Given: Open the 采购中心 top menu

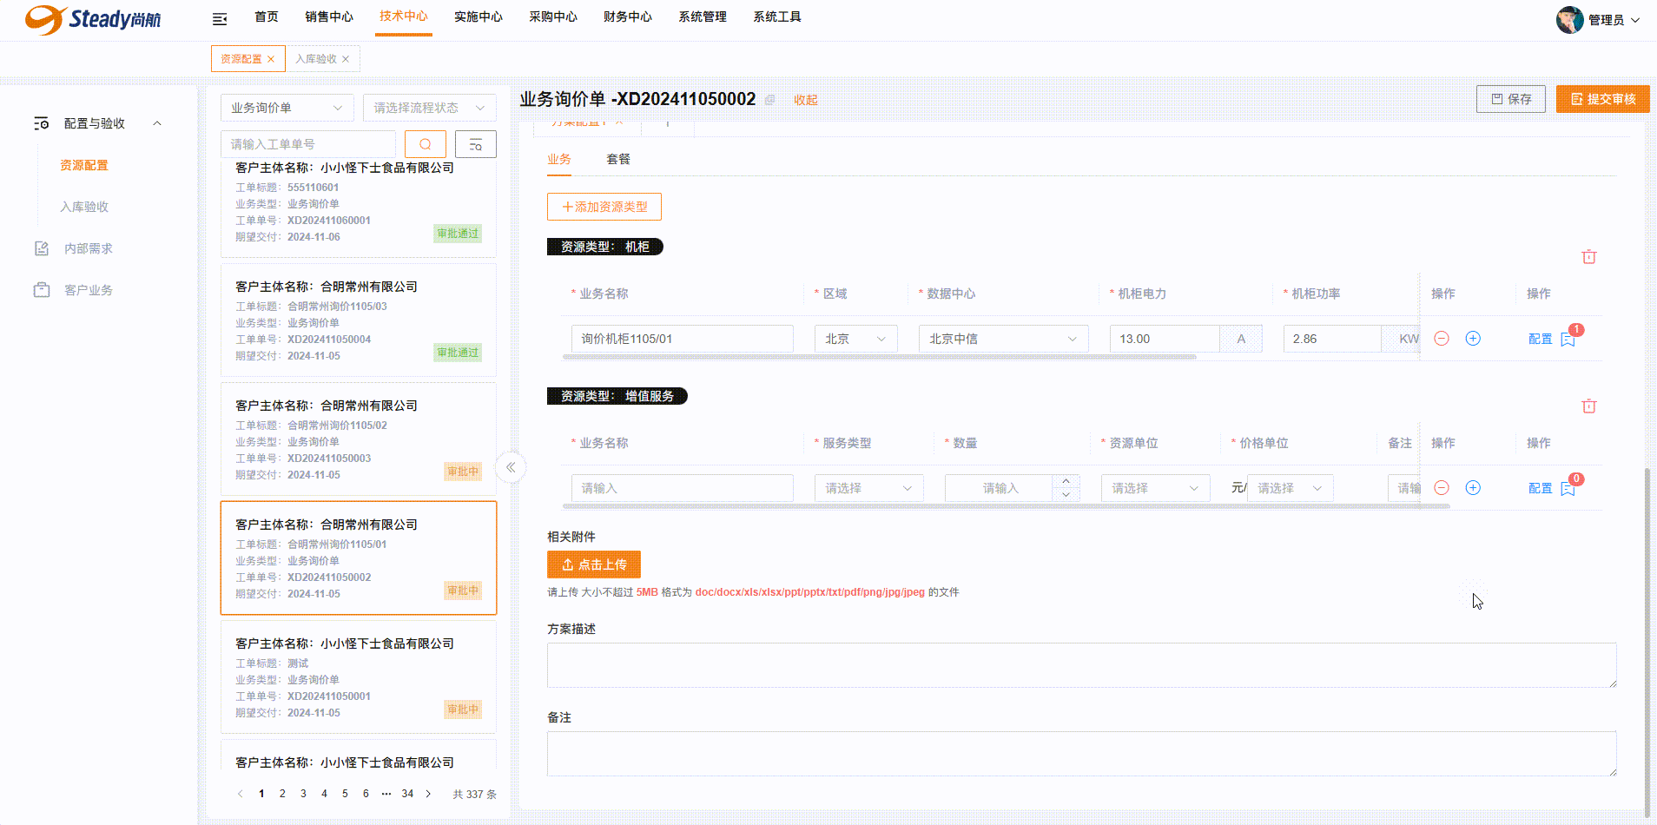Looking at the screenshot, I should (553, 17).
